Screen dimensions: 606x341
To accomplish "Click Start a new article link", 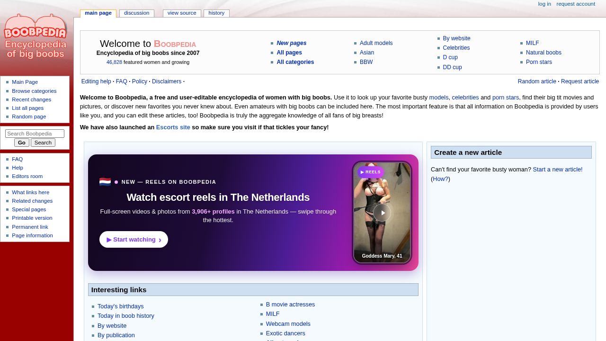I will coord(558,170).
